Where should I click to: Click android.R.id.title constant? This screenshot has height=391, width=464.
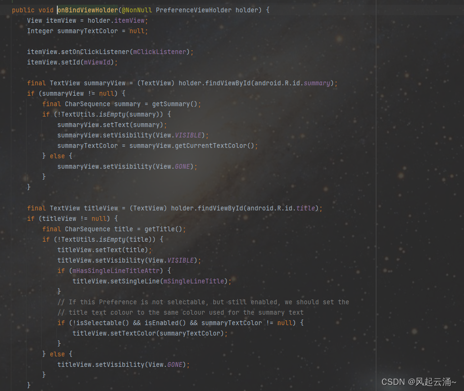tap(280, 208)
